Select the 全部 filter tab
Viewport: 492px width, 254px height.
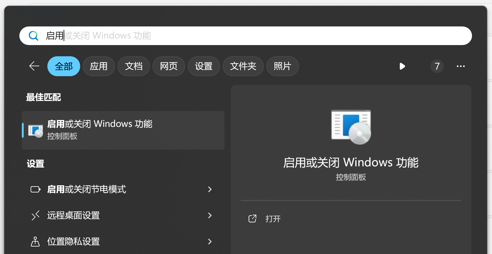64,66
